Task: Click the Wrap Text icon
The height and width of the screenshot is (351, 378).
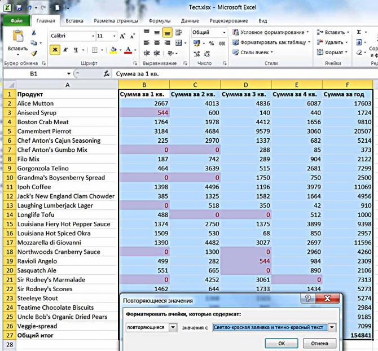Action: point(178,32)
